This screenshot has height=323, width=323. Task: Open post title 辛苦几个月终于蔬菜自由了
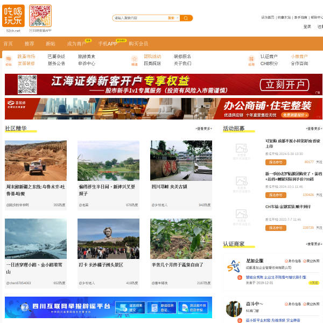point(178,265)
